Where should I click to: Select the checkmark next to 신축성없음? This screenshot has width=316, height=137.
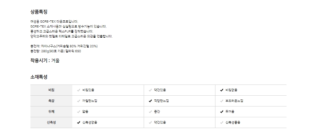(x=79, y=122)
